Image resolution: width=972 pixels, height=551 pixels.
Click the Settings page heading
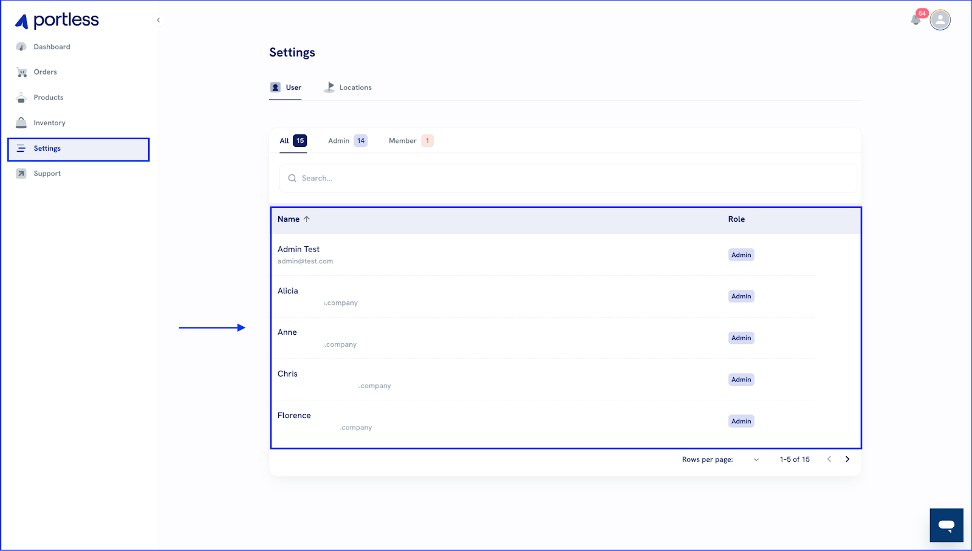coord(292,52)
